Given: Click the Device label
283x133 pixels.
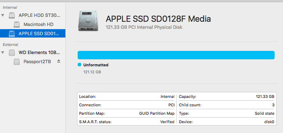Looking at the screenshot, I should tap(186, 122).
